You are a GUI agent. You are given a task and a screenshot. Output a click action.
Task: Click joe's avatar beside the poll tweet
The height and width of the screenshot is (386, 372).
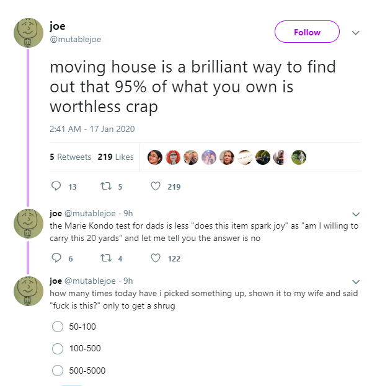(29, 291)
